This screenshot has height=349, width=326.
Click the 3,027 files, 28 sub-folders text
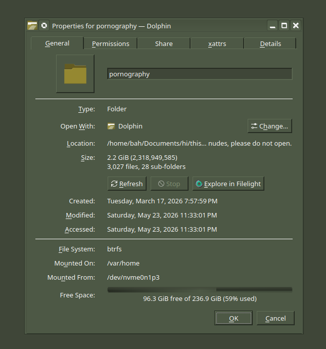147,167
